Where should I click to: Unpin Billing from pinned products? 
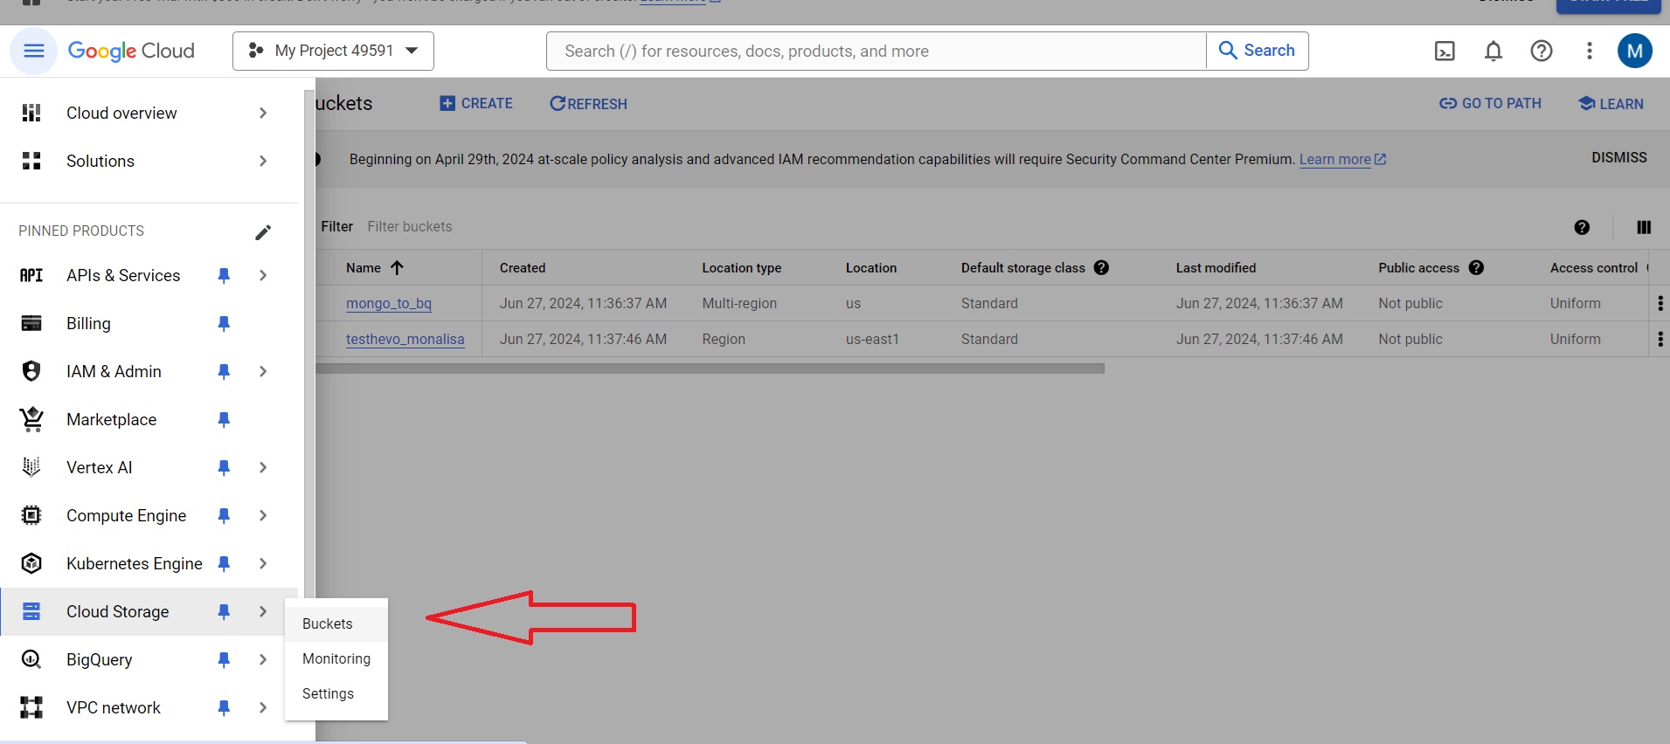[224, 324]
